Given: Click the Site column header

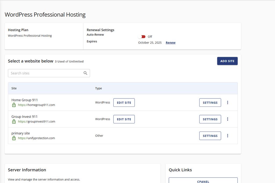Looking at the screenshot, I should point(14,88).
